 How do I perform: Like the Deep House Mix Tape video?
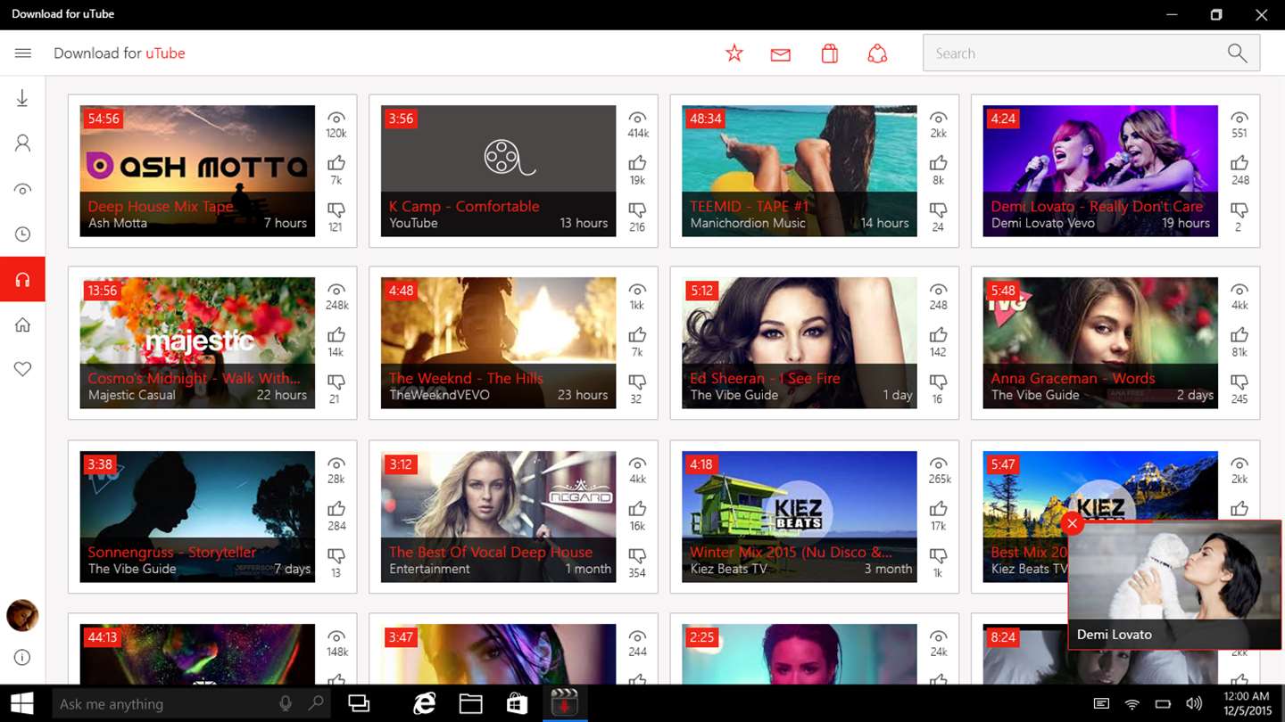(x=336, y=163)
